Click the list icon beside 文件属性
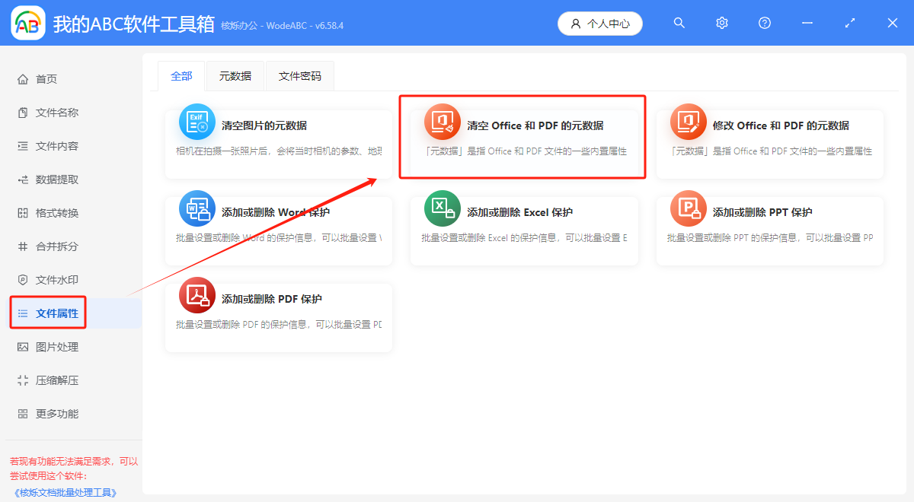914x502 pixels. 23,313
